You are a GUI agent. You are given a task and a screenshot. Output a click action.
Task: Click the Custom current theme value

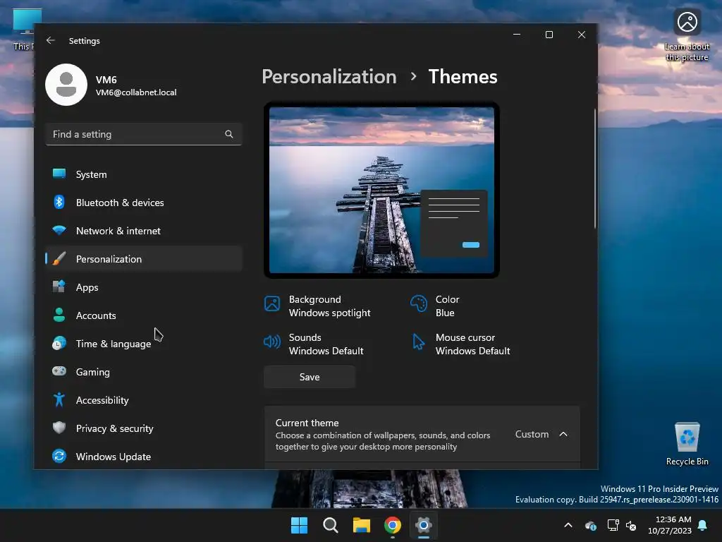(x=532, y=434)
